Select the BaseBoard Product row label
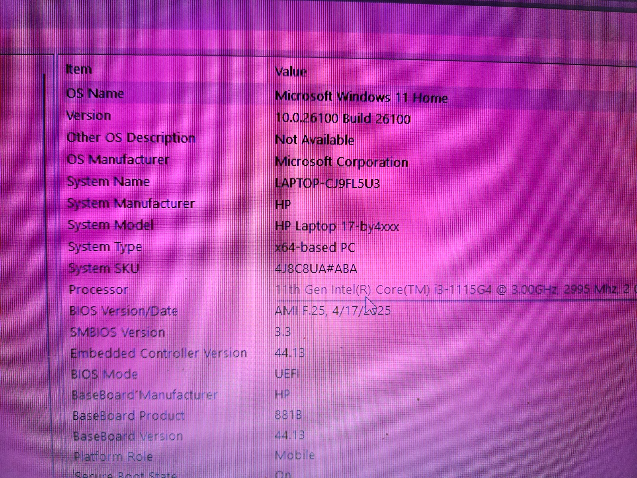Viewport: 637px width, 478px height. point(128,416)
